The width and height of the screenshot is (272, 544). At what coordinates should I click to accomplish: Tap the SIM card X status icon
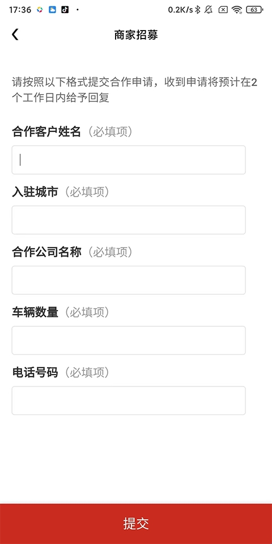click(x=223, y=10)
